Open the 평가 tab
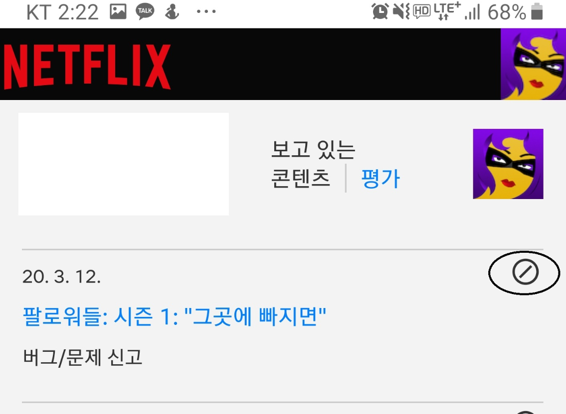The width and height of the screenshot is (566, 414). coord(380,178)
